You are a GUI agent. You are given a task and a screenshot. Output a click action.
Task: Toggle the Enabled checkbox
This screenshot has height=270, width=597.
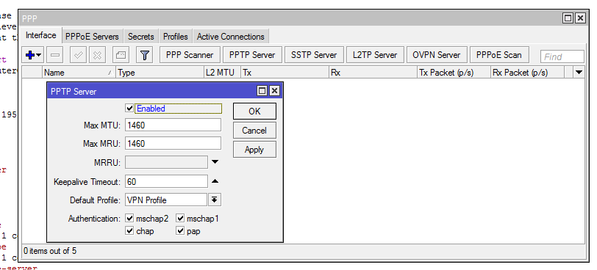(x=129, y=109)
